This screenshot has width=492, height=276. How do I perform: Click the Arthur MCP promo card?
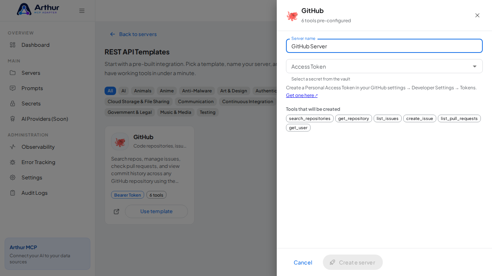point(48,254)
